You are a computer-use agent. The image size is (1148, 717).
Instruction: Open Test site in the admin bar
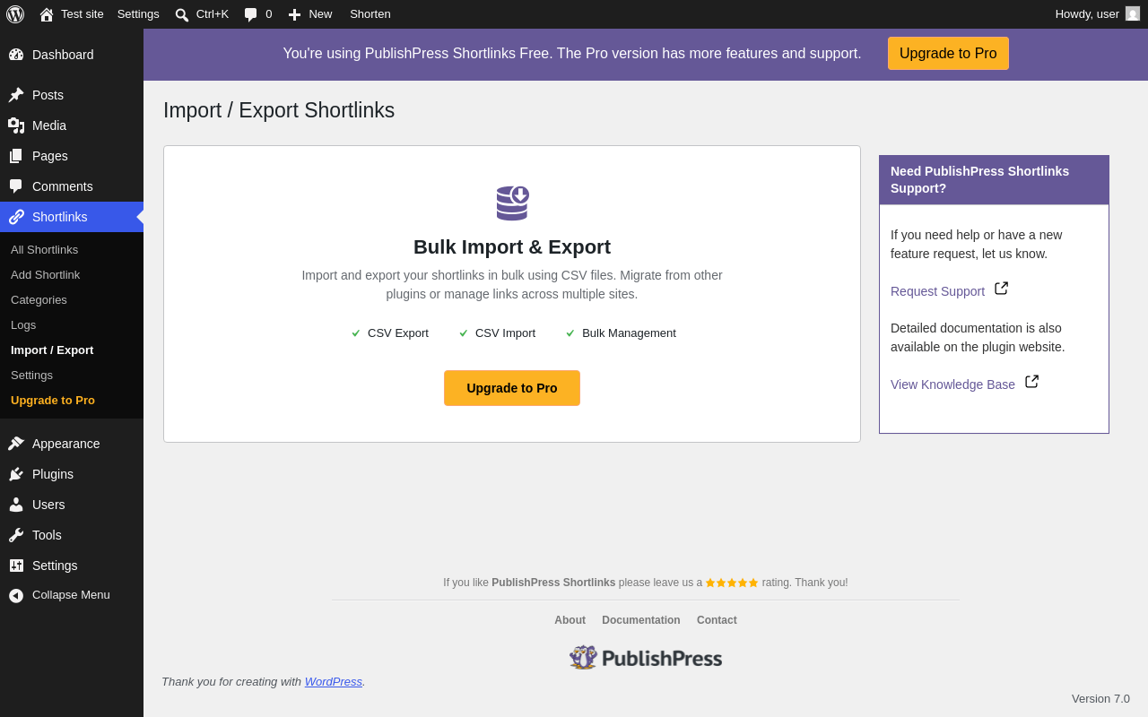click(x=83, y=14)
